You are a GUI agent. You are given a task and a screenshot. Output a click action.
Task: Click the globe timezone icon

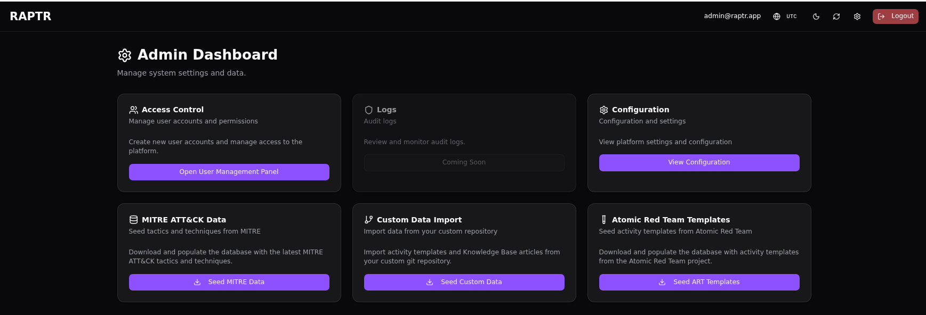777,16
